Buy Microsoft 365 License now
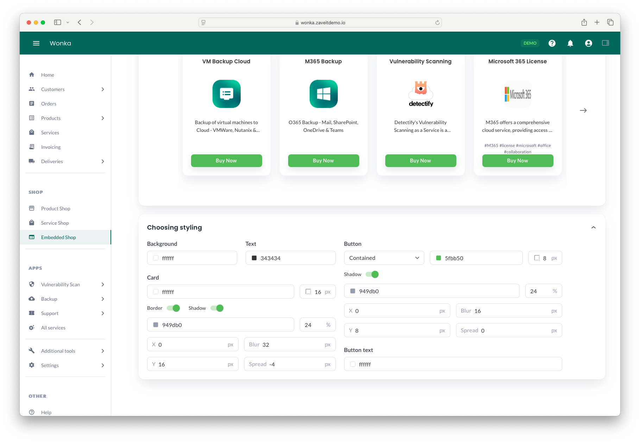 [518, 161]
